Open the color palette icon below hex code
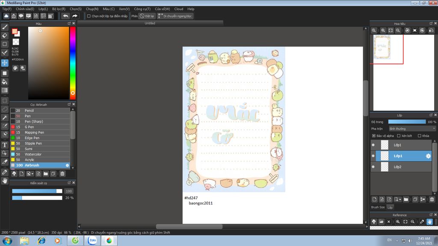Screen dimensions: 438x246 click(15, 68)
